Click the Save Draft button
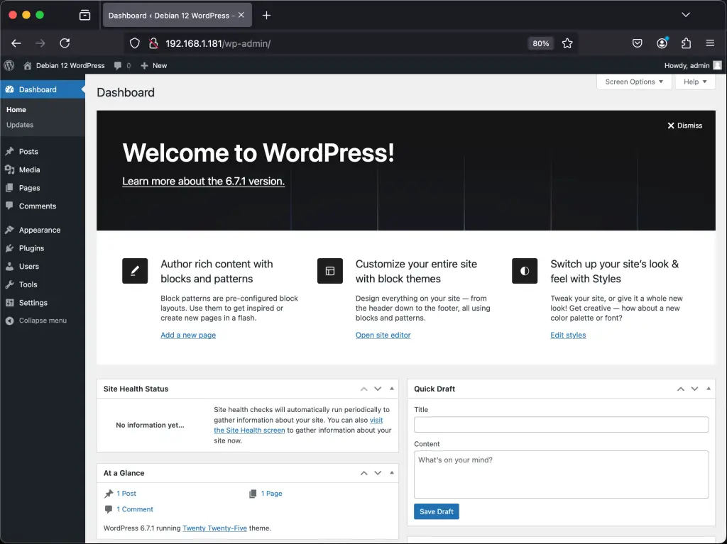Image resolution: width=727 pixels, height=544 pixels. point(436,511)
